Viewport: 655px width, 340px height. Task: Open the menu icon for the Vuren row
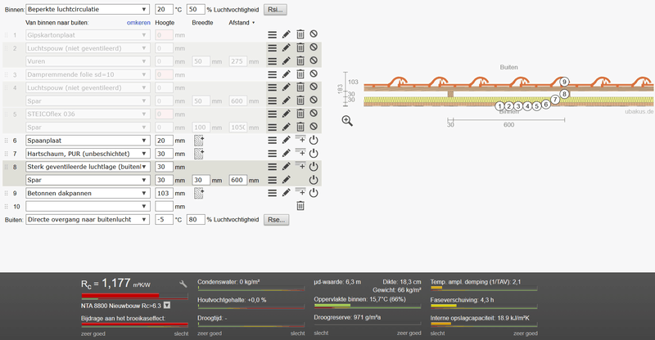[273, 61]
